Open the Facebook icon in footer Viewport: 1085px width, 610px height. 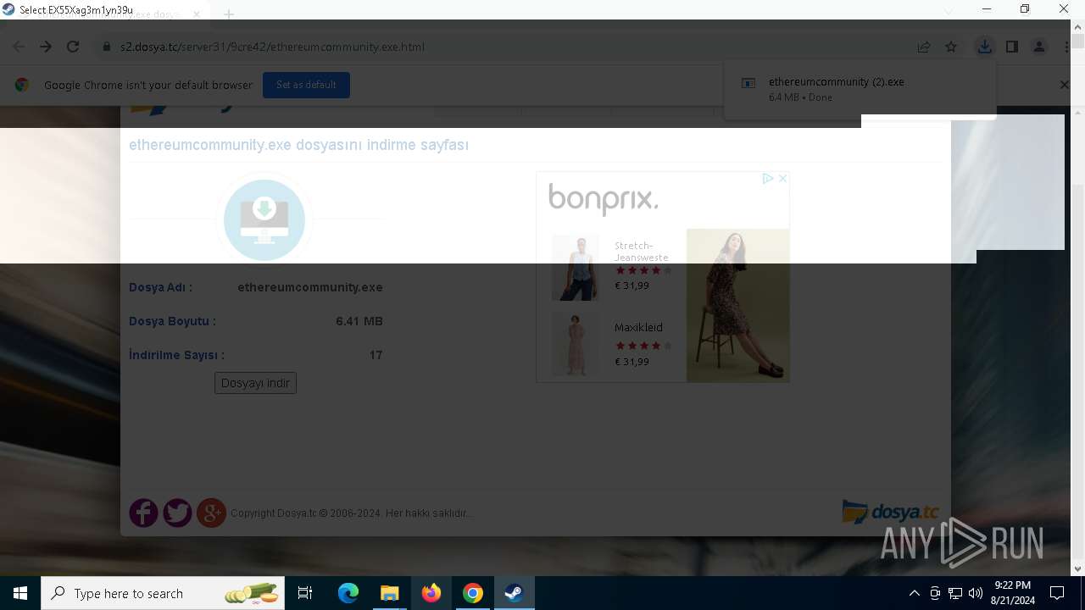[143, 513]
